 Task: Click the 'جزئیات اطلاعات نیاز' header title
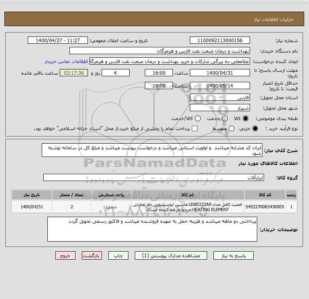click(274, 19)
